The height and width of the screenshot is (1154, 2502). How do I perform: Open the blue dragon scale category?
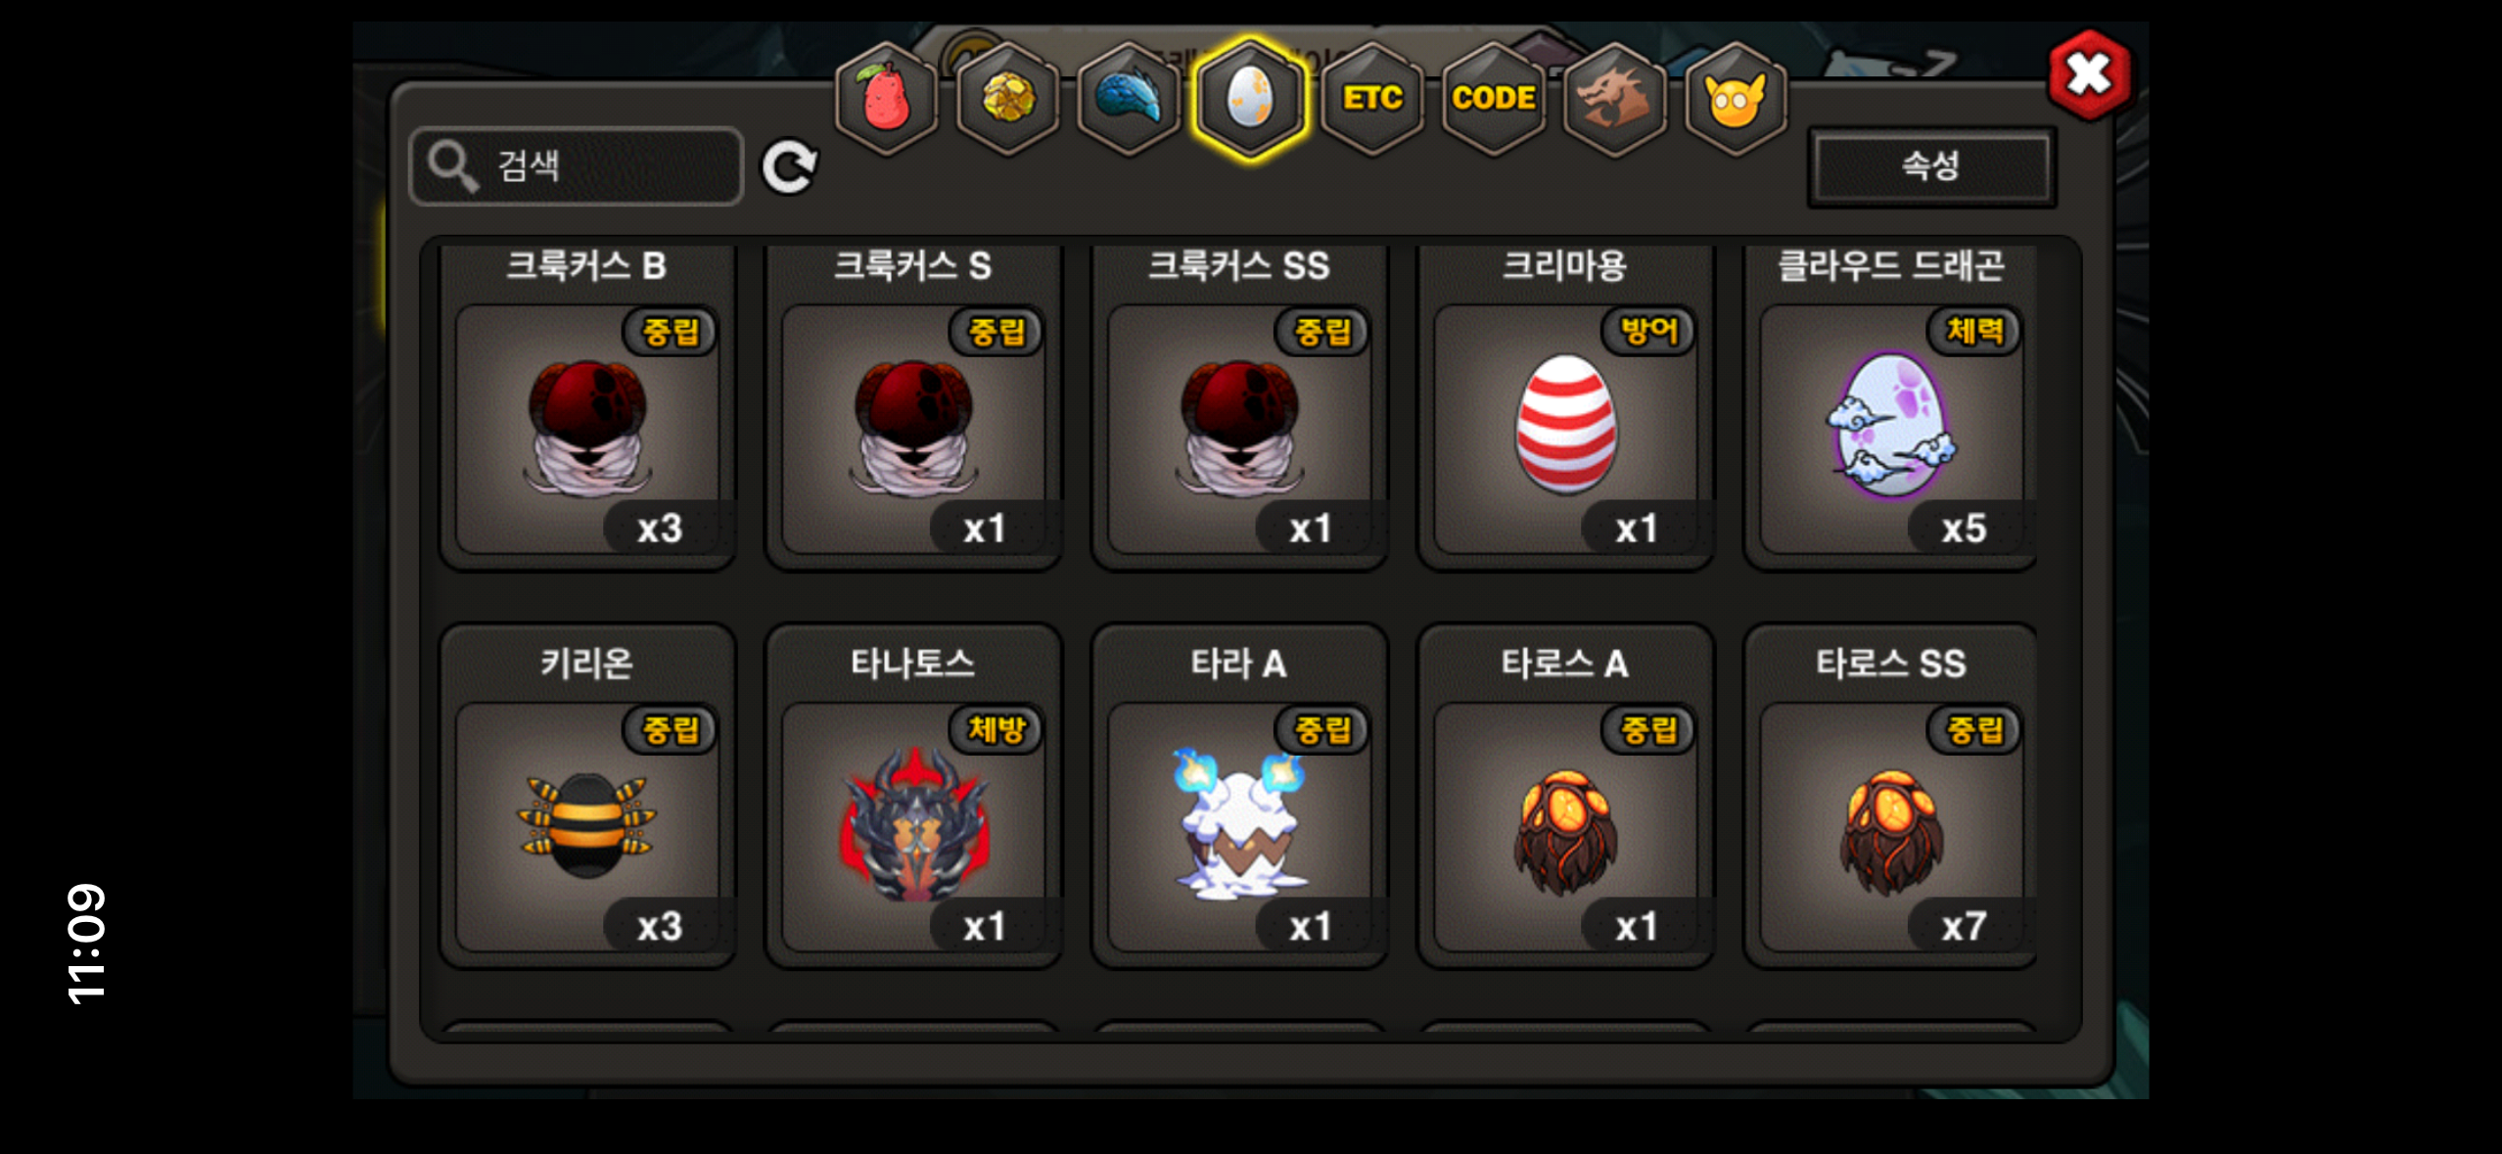(x=1129, y=98)
